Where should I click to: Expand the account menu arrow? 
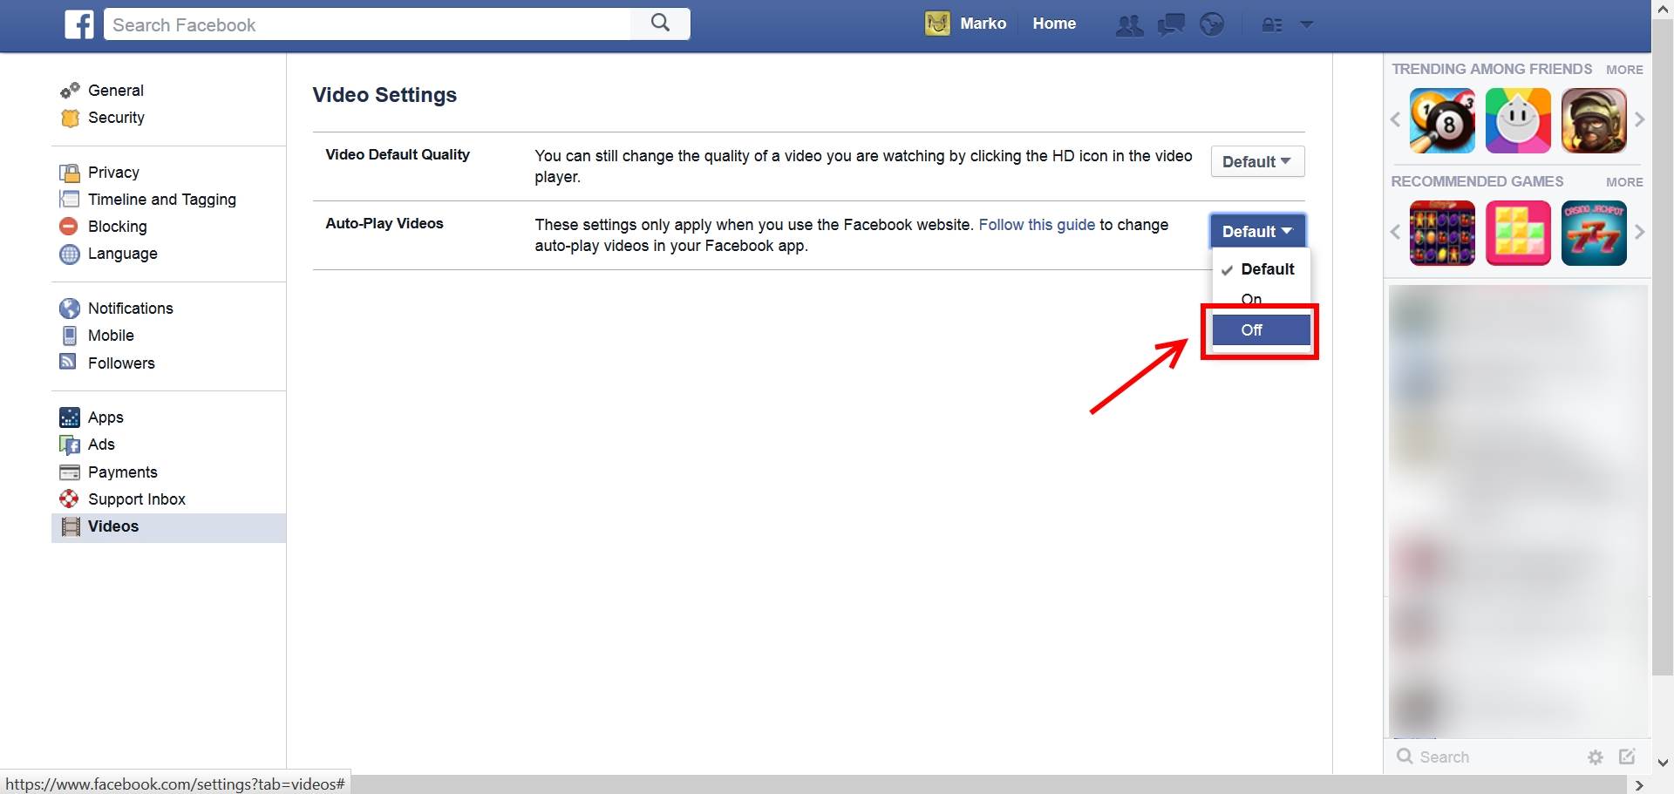click(1306, 24)
